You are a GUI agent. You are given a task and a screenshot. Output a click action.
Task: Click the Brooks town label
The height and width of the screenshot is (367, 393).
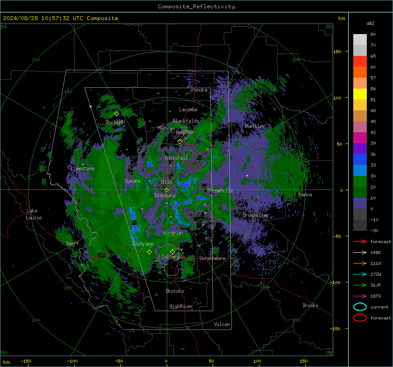[x=310, y=305]
